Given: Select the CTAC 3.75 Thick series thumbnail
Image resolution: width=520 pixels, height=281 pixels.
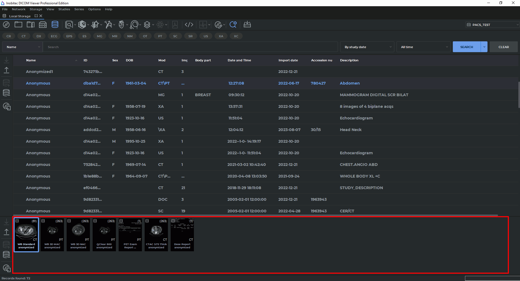Looking at the screenshot, I should click(x=156, y=235).
